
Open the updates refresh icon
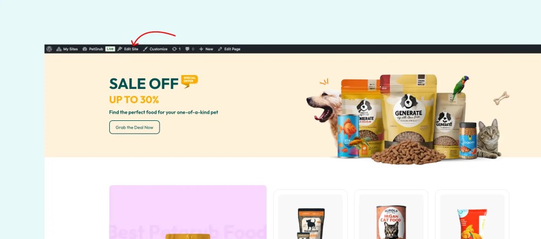pos(174,49)
